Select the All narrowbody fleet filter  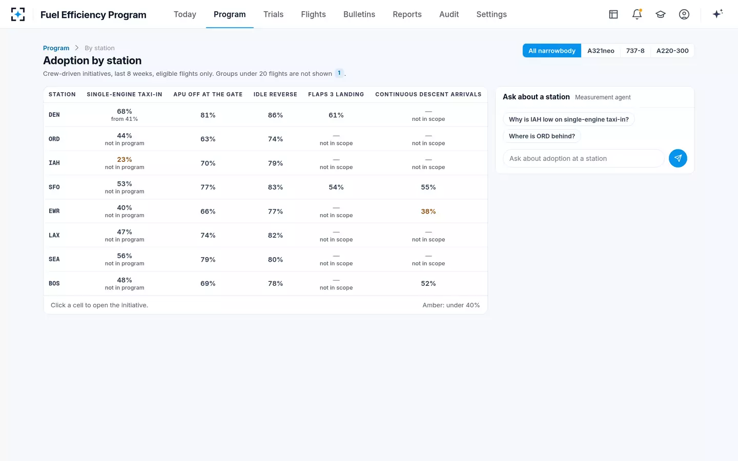coord(552,51)
